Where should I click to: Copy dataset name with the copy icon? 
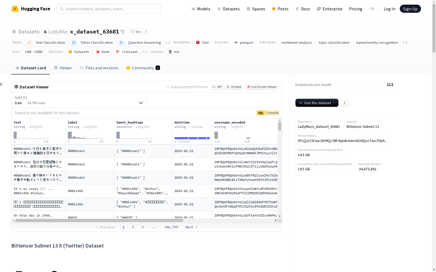pyautogui.click(x=123, y=32)
